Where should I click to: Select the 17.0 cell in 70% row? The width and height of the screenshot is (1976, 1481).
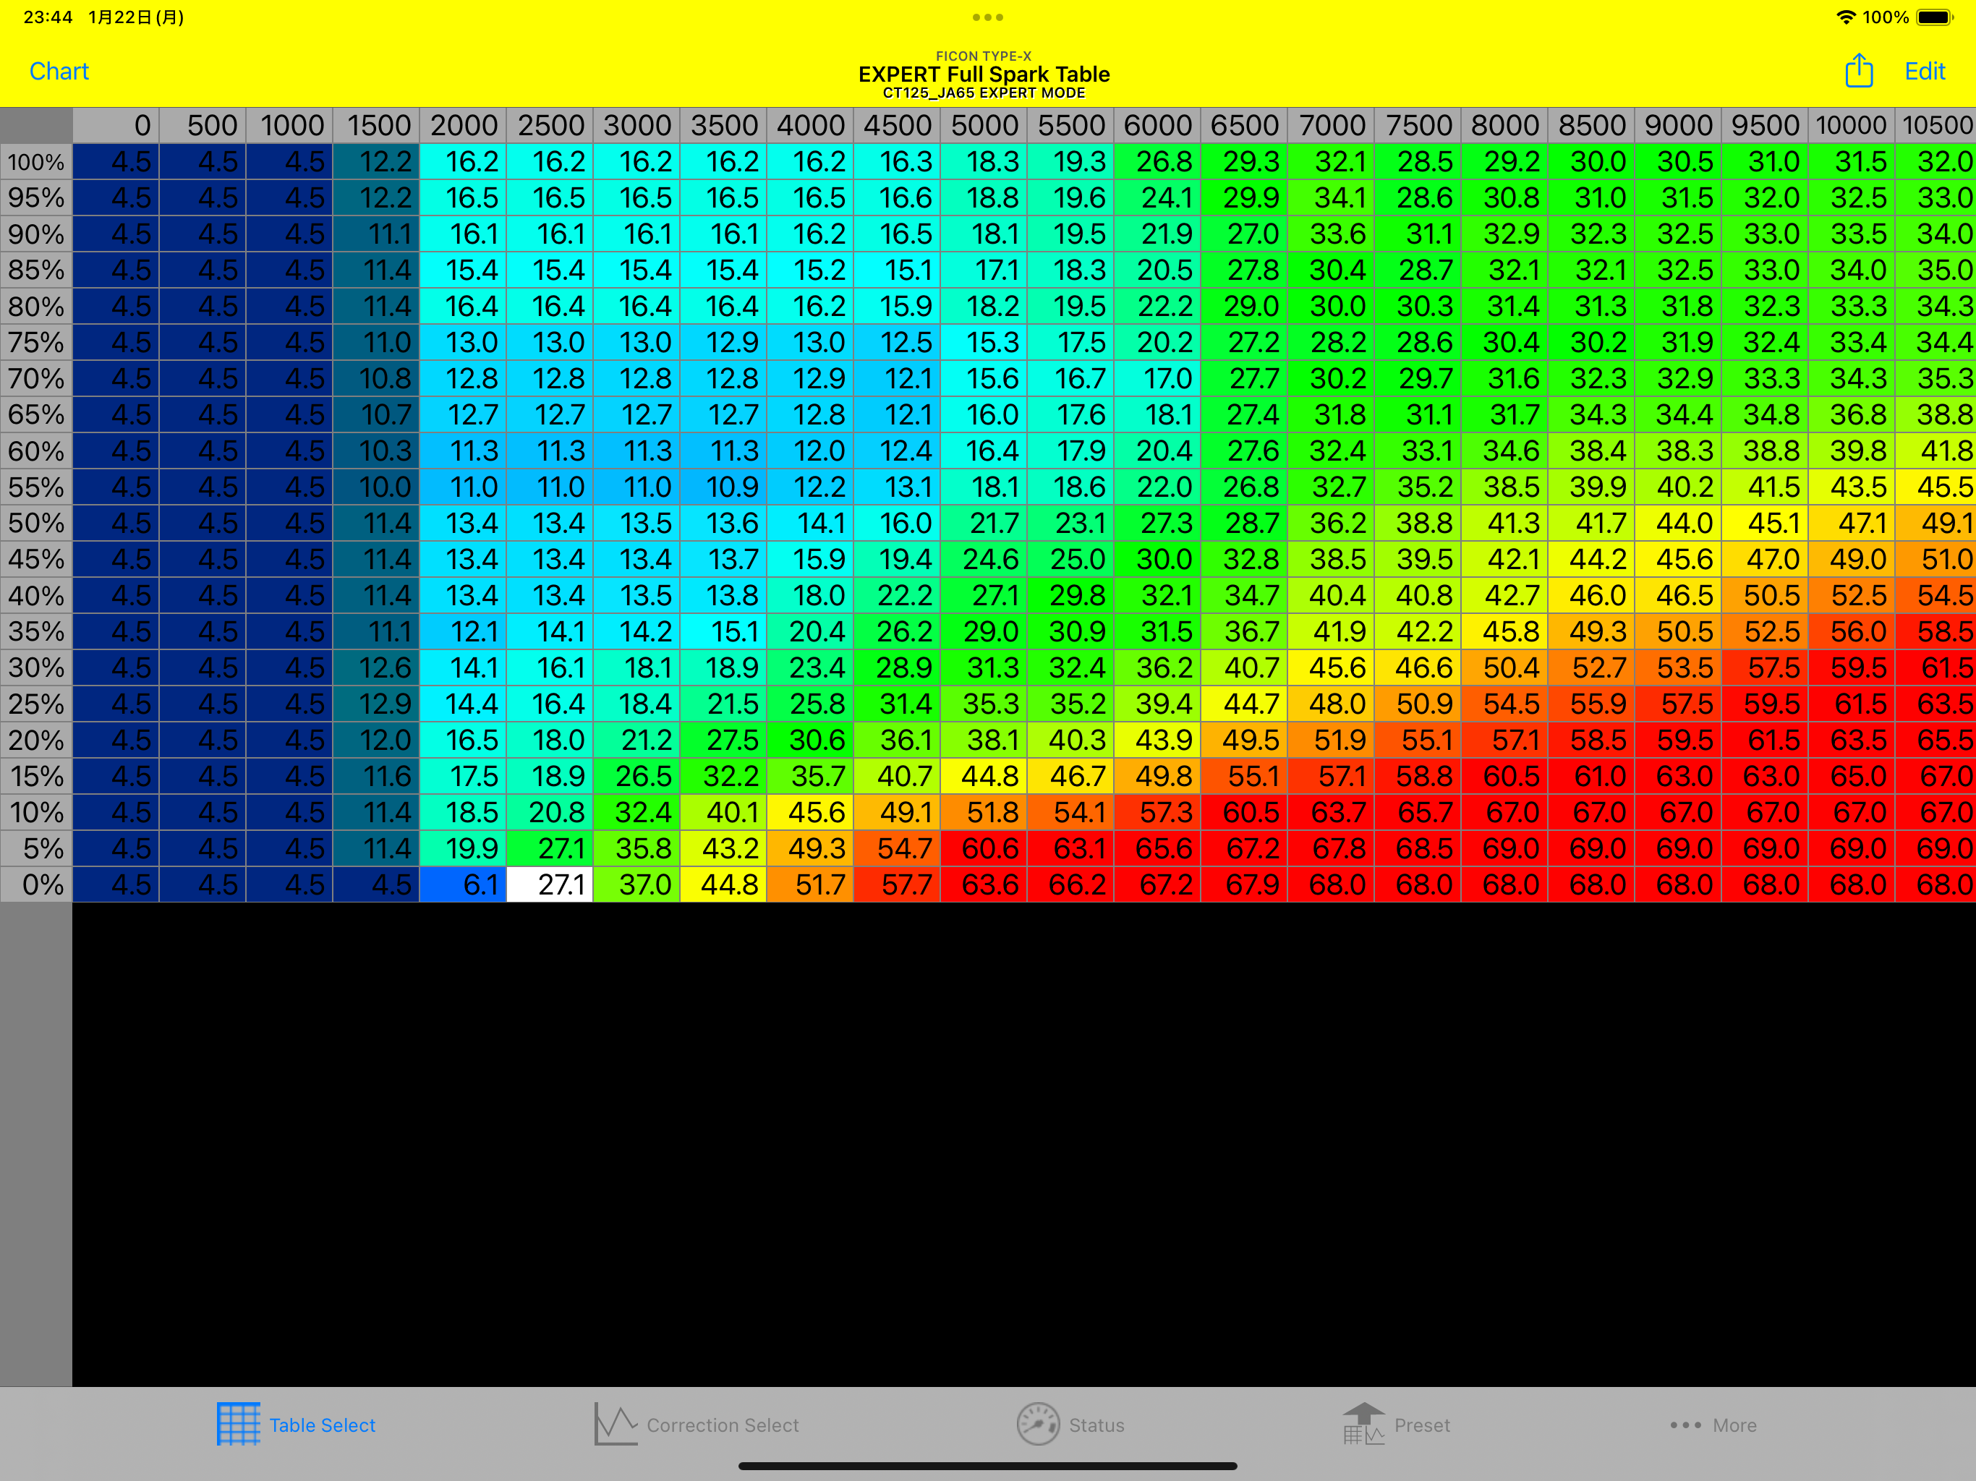coord(1158,379)
